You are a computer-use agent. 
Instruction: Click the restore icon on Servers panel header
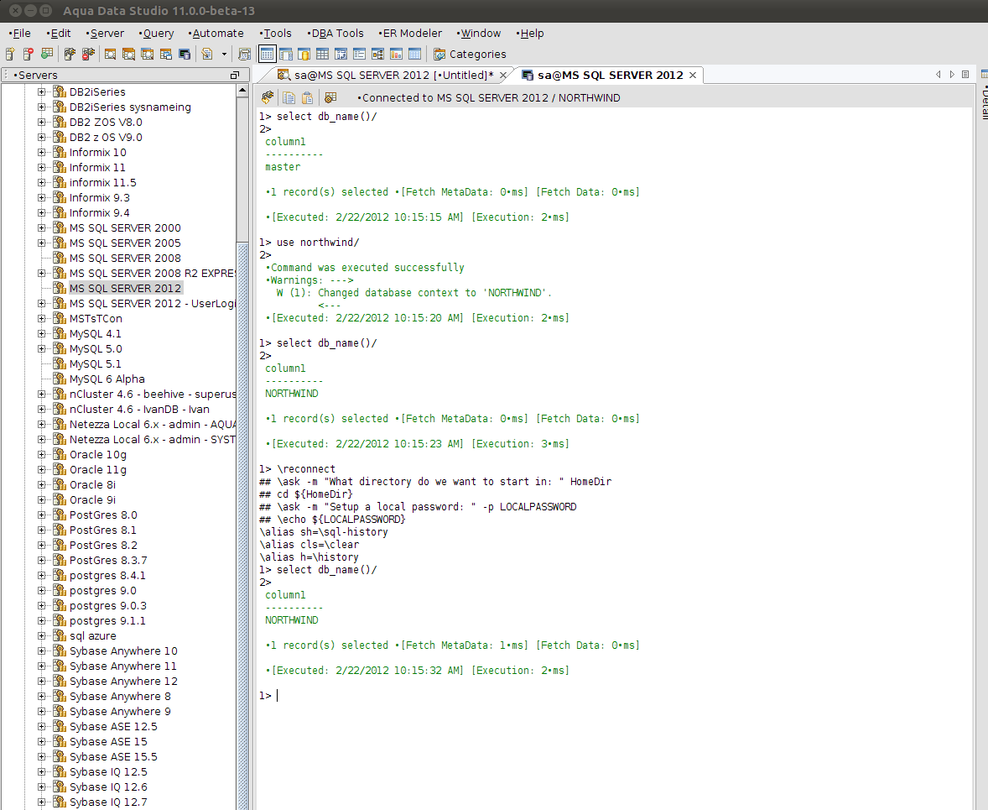pos(235,75)
